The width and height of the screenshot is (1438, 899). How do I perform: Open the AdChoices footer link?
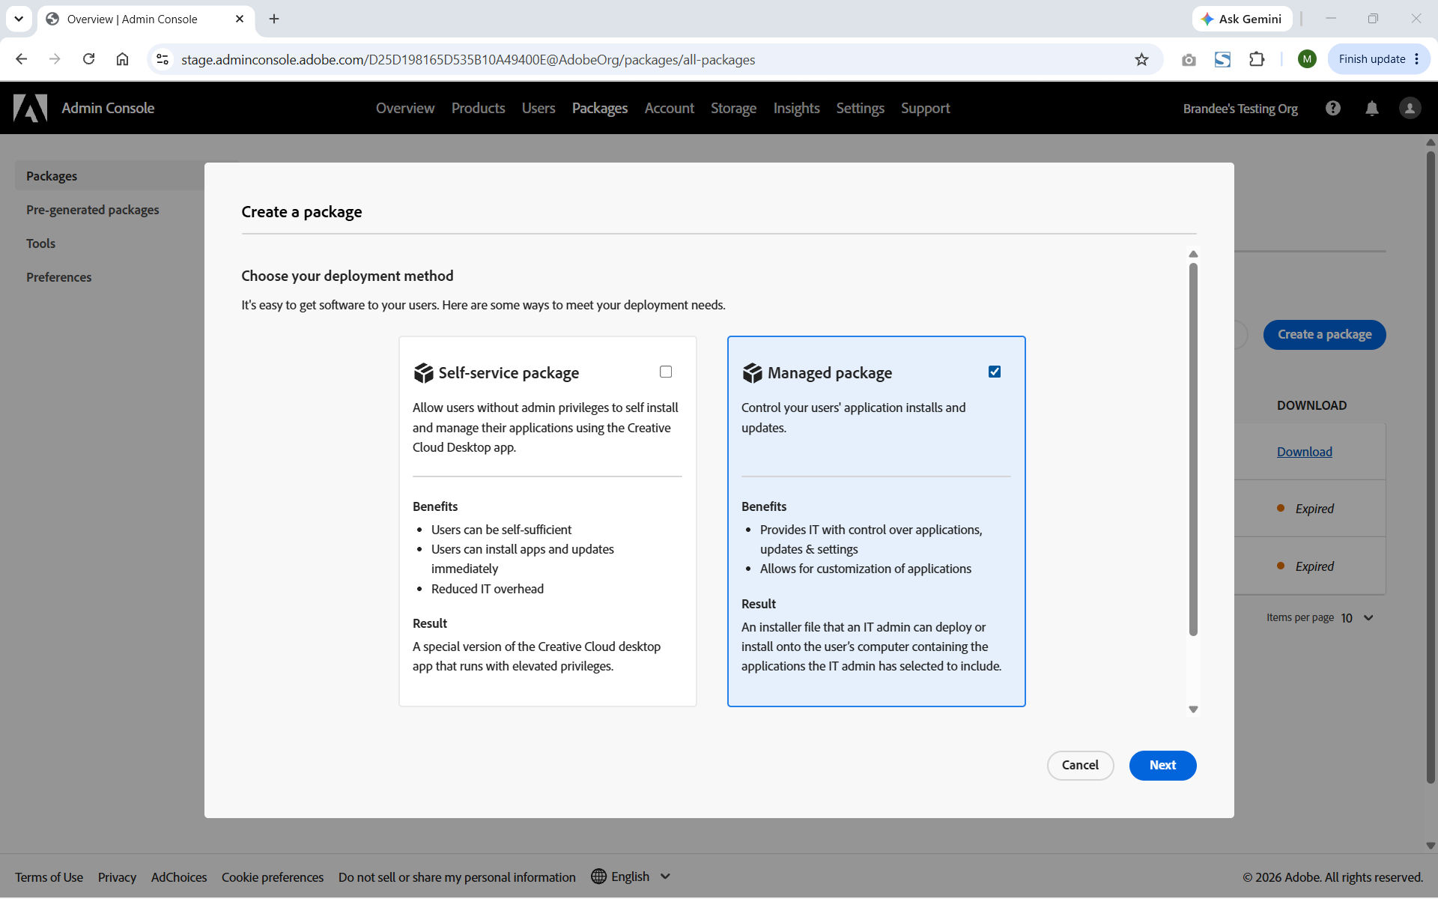pos(179,877)
